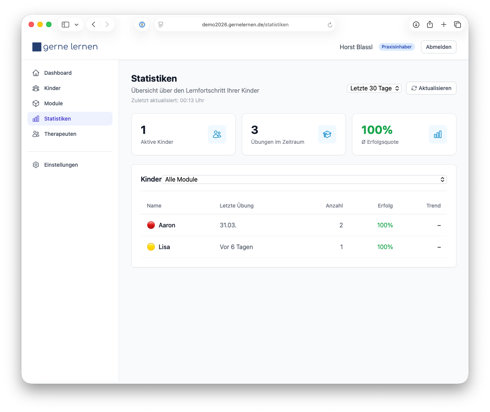Click the gerne lernen logo
This screenshot has width=490, height=412.
tap(65, 47)
